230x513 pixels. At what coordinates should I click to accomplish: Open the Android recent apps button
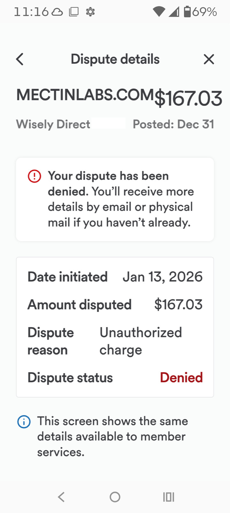point(168,497)
